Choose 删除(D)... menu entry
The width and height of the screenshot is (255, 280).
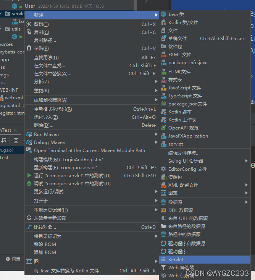pos(92,125)
